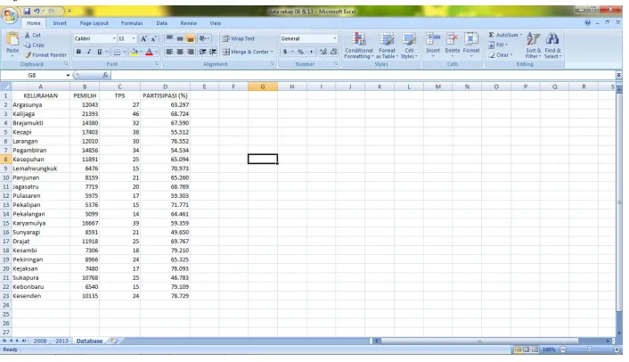Switch to the Data tab

pos(161,23)
